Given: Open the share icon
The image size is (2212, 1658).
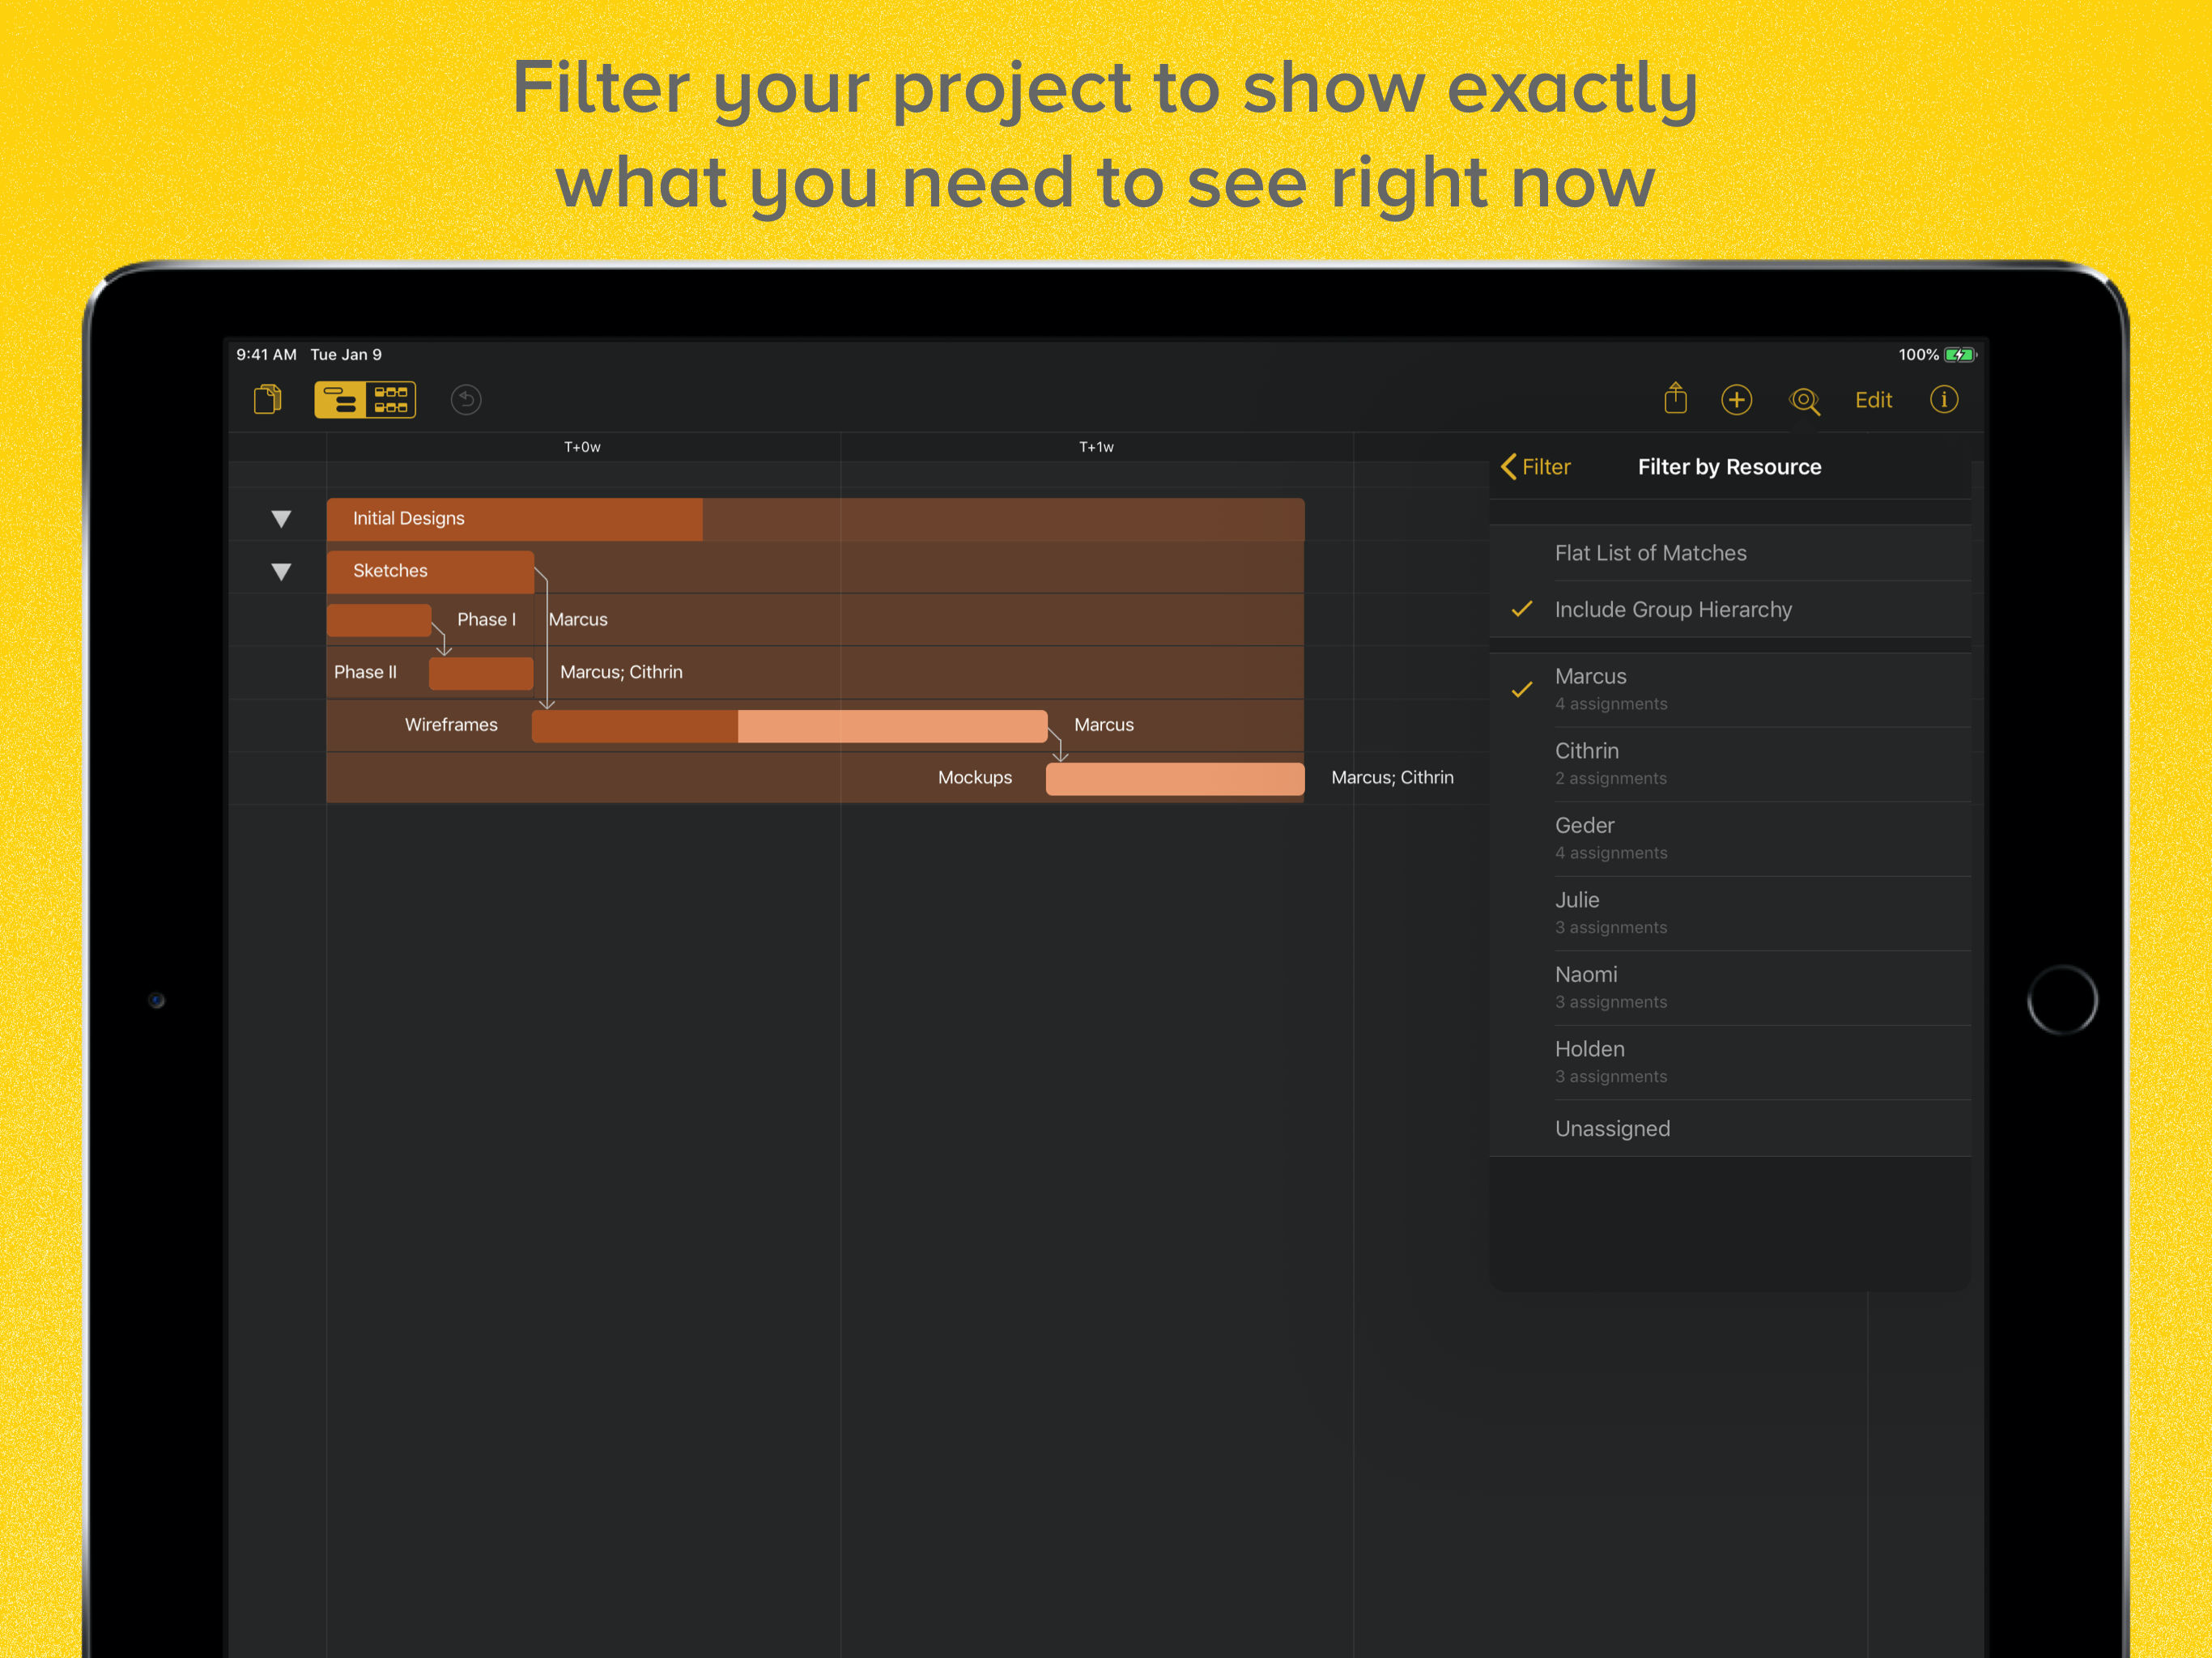Looking at the screenshot, I should 1675,399.
